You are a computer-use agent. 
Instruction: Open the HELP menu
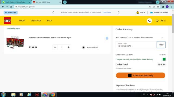(x=49, y=21)
